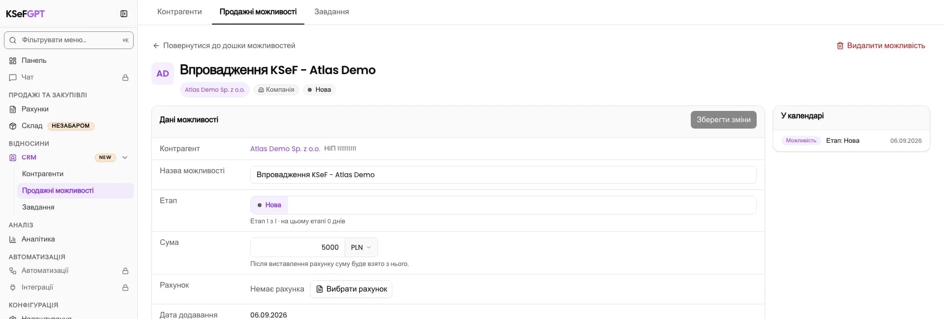
Task: Click the lock icon beside Автоматизації
Action: coord(125,271)
